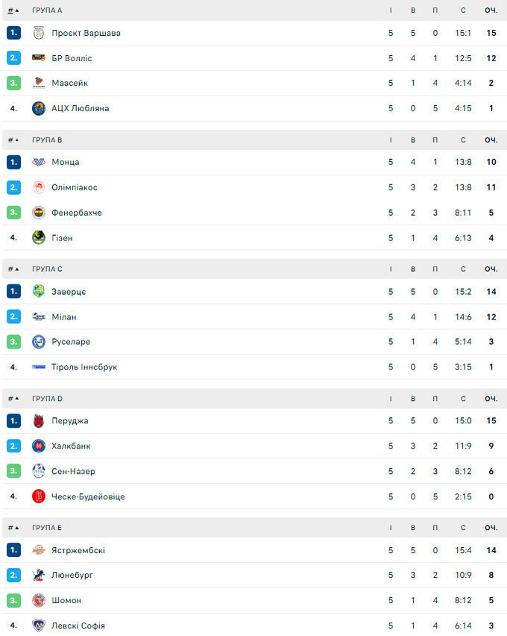Click Шомон's green position 3 badge
This screenshot has width=507, height=636.
[13, 600]
